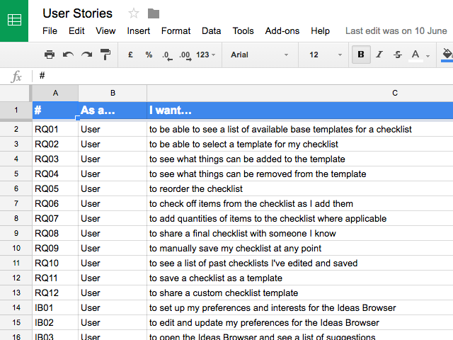
Task: Open the Data menu
Action: 211,30
